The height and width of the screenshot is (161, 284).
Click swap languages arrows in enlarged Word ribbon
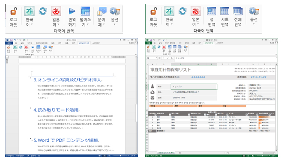(43, 11)
